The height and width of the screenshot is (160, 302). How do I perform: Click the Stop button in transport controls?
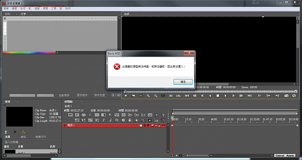[218, 96]
